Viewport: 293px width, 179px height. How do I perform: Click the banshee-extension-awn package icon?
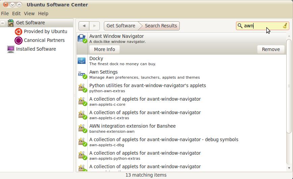click(x=82, y=128)
